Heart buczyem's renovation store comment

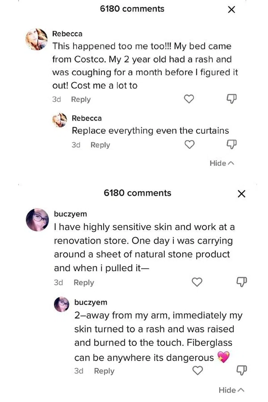197,282
